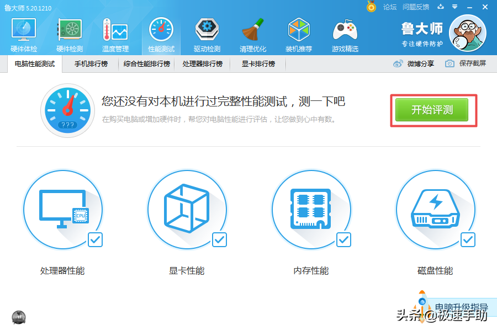Click the download tray icon in title bar
Screen dimensions: 497x331
tap(441, 7)
